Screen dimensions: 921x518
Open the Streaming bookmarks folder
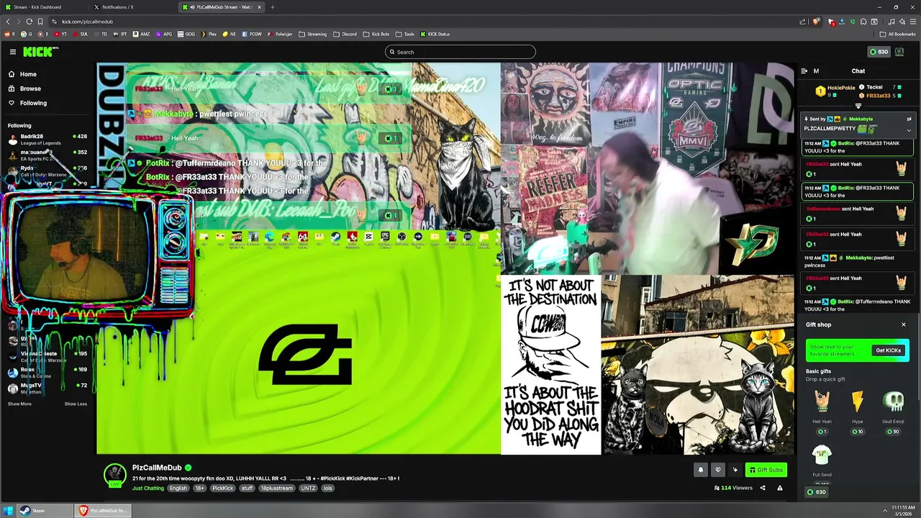[313, 34]
